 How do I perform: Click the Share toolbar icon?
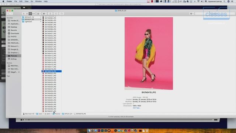coord(50,14)
